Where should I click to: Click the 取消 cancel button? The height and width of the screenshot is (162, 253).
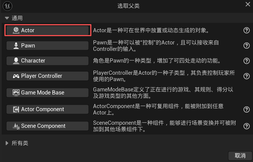(240, 155)
